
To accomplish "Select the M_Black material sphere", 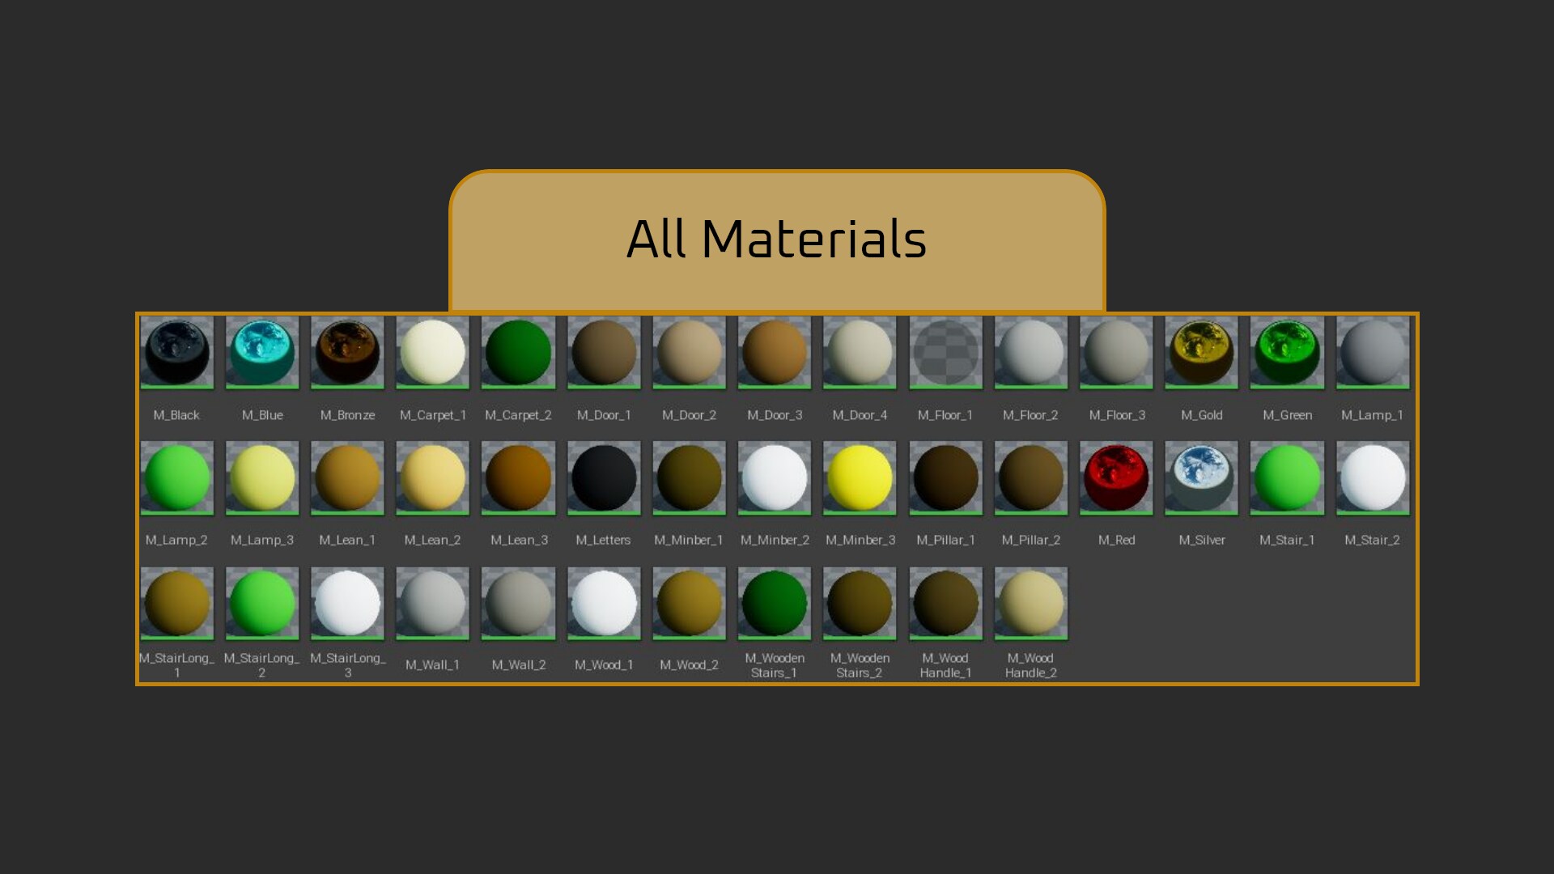I will 176,353.
